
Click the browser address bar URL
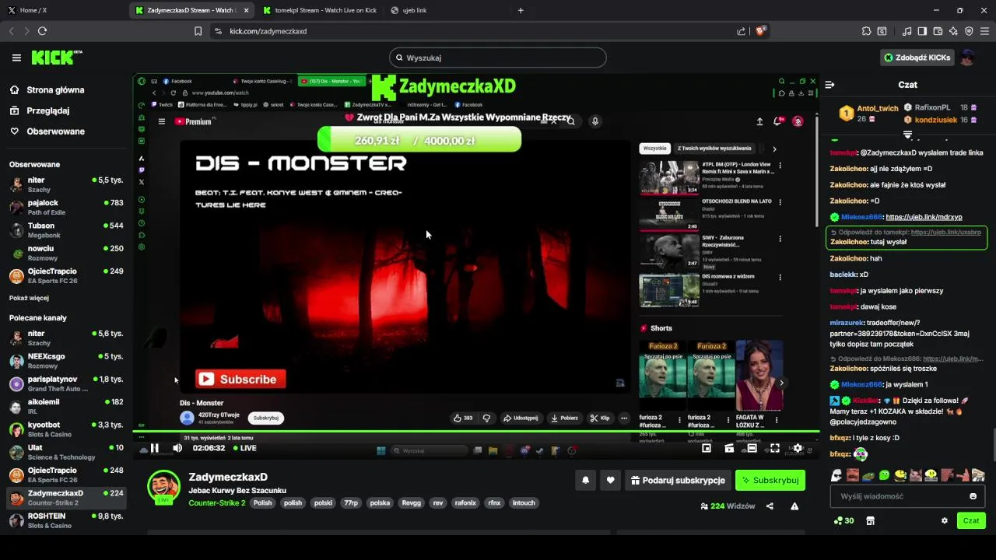pos(268,31)
